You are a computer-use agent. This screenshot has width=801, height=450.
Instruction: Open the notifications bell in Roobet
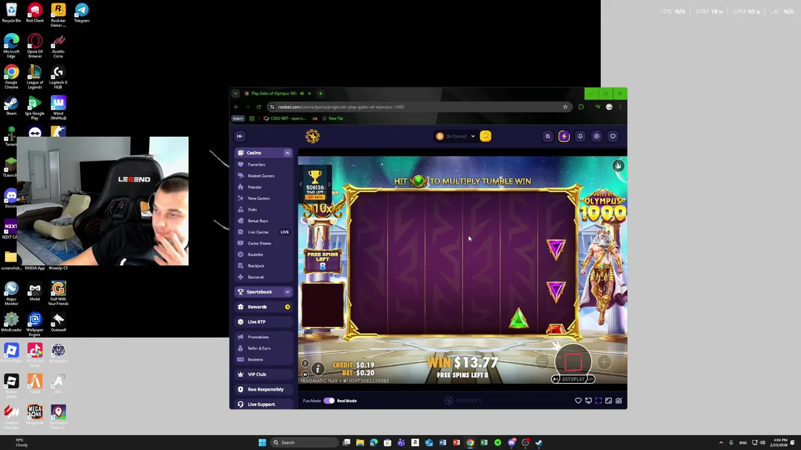(580, 136)
